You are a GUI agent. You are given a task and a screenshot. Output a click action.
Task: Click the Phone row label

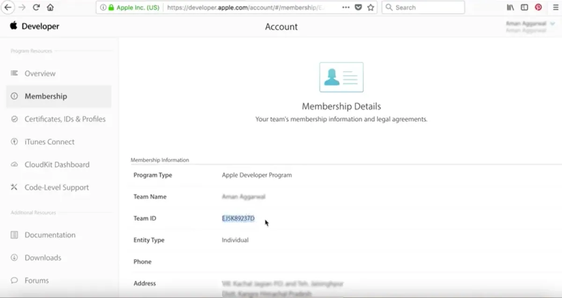point(142,262)
